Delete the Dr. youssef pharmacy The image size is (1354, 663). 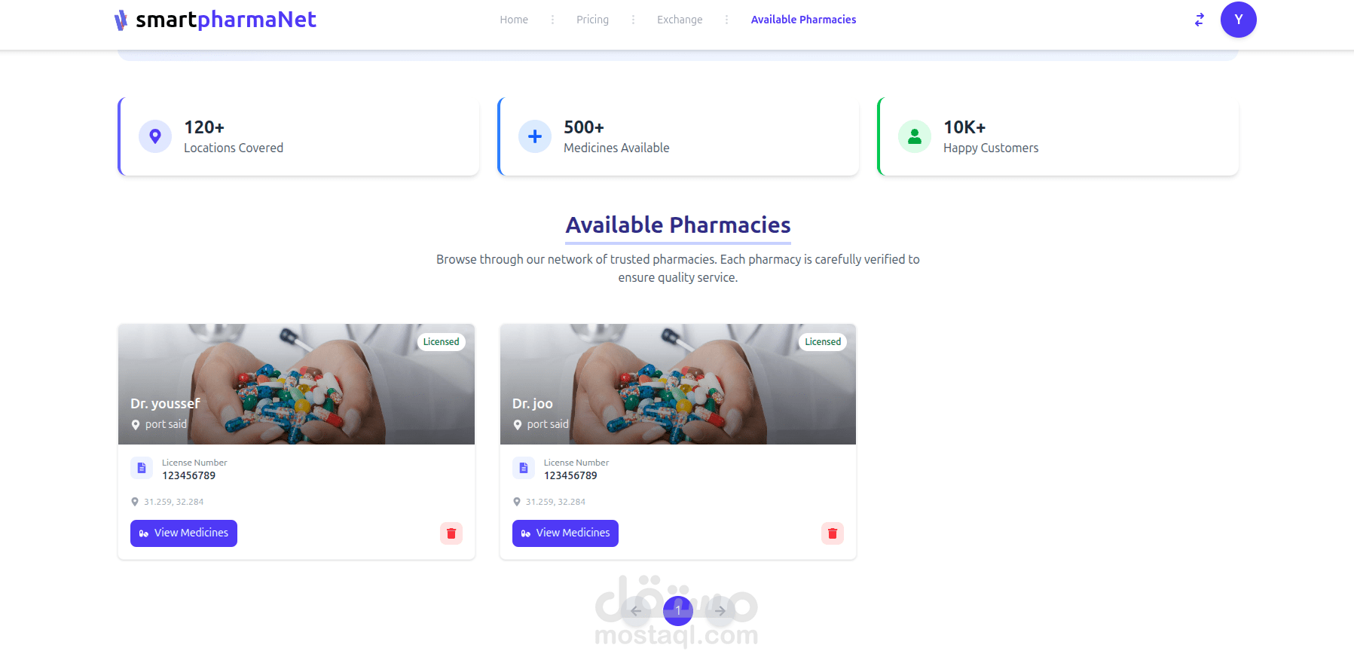pyautogui.click(x=451, y=533)
